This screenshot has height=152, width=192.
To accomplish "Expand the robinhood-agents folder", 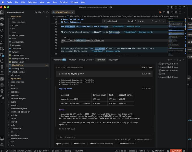I will coord(9,109).
